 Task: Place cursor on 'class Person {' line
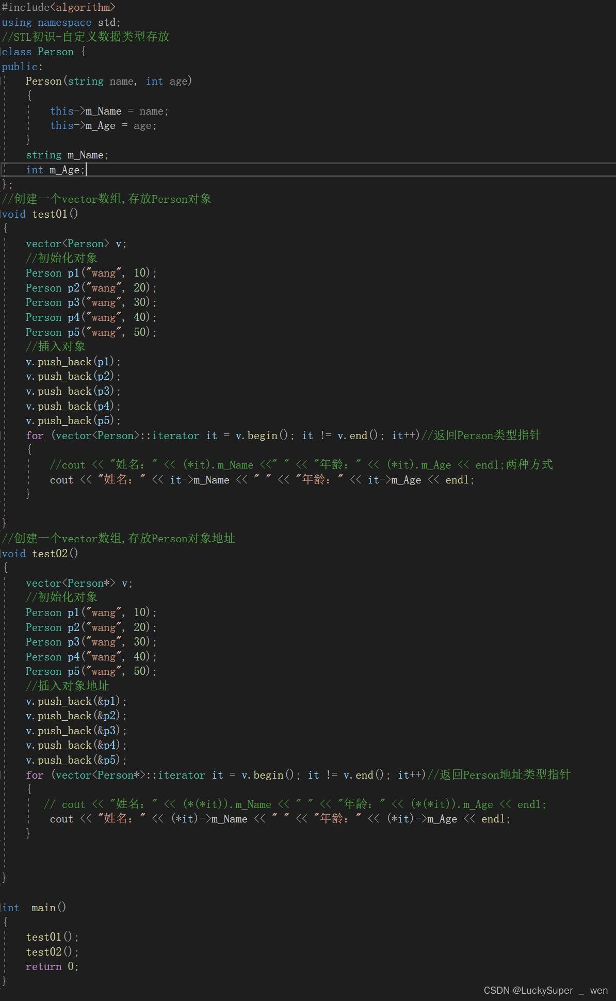pyautogui.click(x=44, y=52)
